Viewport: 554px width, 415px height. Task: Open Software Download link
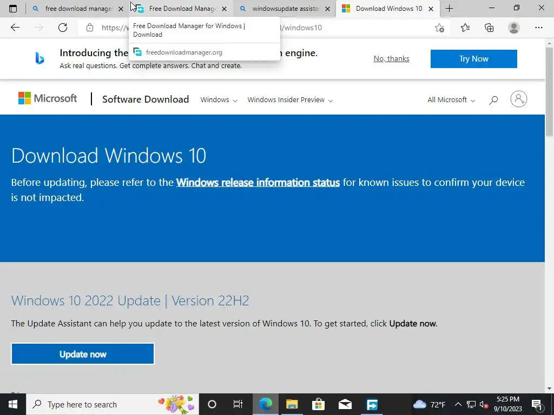[x=145, y=99]
